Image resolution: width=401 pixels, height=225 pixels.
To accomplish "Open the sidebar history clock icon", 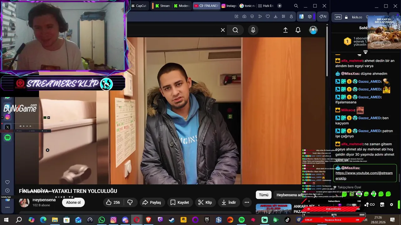I will 8,191.
